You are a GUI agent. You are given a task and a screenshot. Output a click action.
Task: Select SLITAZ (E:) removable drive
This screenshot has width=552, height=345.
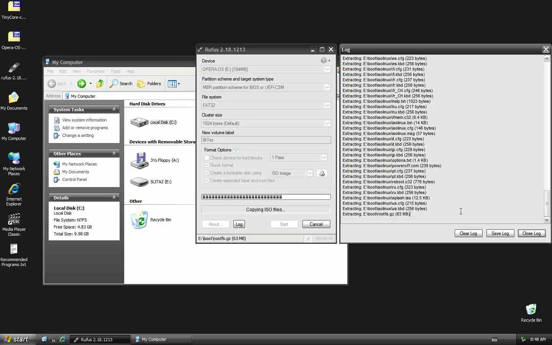click(x=151, y=182)
